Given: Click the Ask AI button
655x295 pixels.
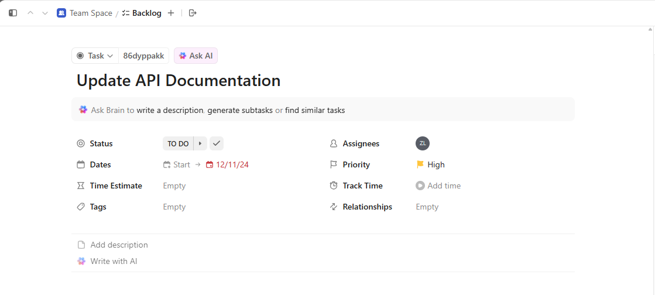Looking at the screenshot, I should click(196, 56).
